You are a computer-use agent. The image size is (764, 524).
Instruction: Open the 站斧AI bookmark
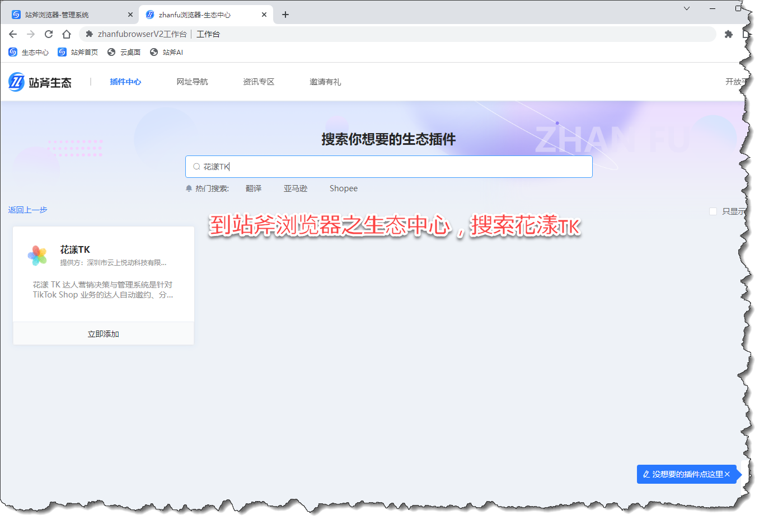166,52
